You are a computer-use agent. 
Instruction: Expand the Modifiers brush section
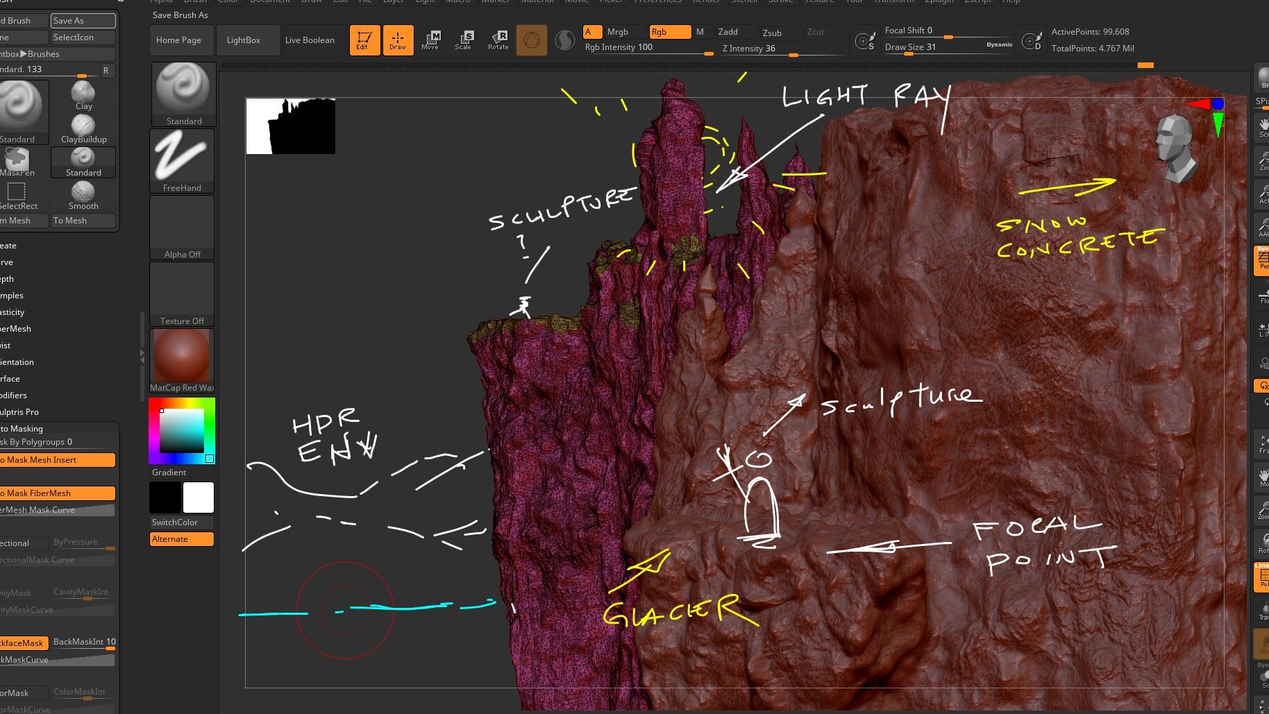13,396
